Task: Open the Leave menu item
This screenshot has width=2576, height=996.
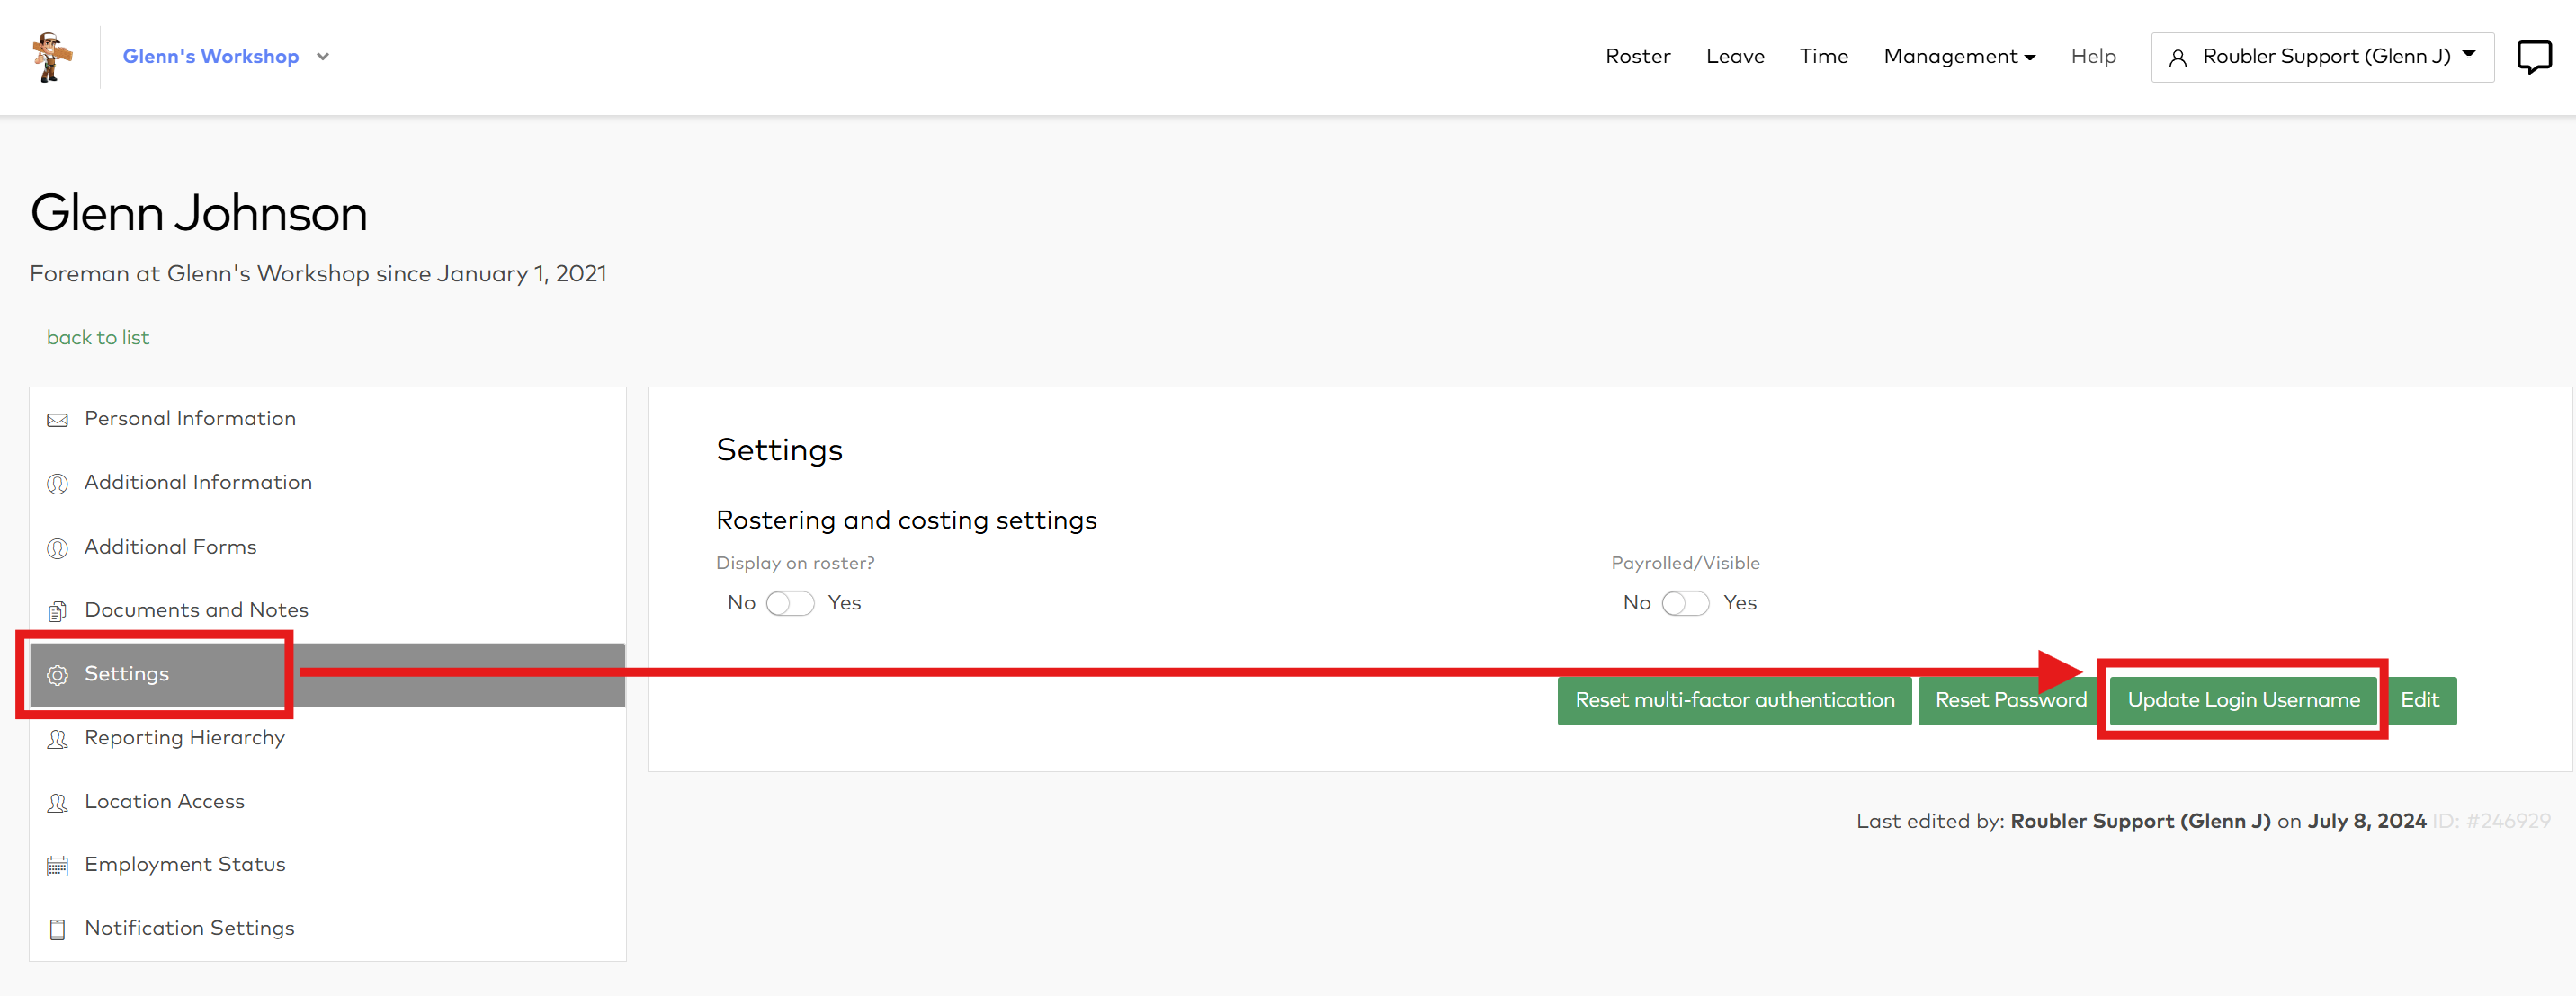Action: (x=1735, y=57)
